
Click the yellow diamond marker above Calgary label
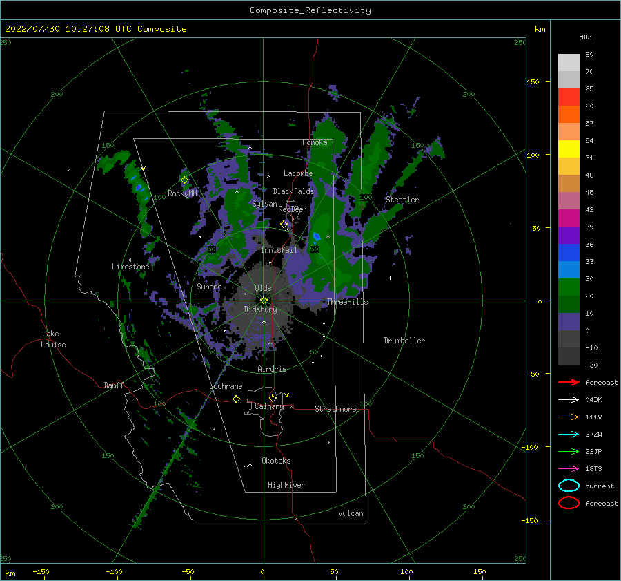[x=273, y=398]
